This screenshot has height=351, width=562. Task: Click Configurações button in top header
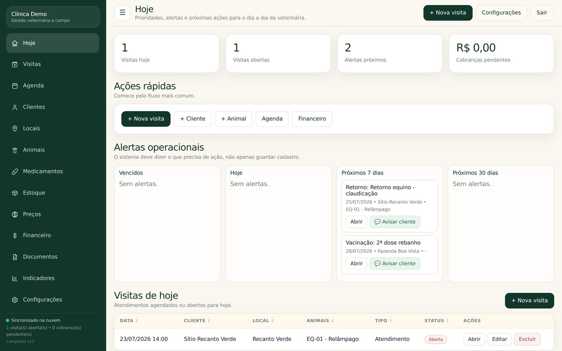(501, 13)
